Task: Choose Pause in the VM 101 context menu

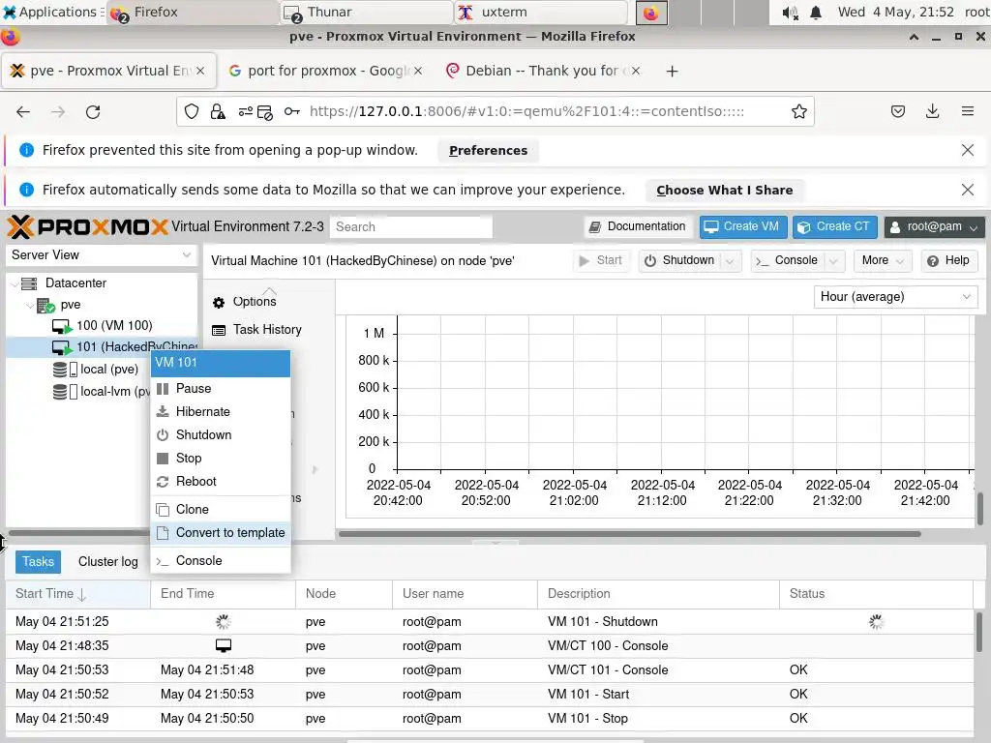Action: pyautogui.click(x=221, y=389)
